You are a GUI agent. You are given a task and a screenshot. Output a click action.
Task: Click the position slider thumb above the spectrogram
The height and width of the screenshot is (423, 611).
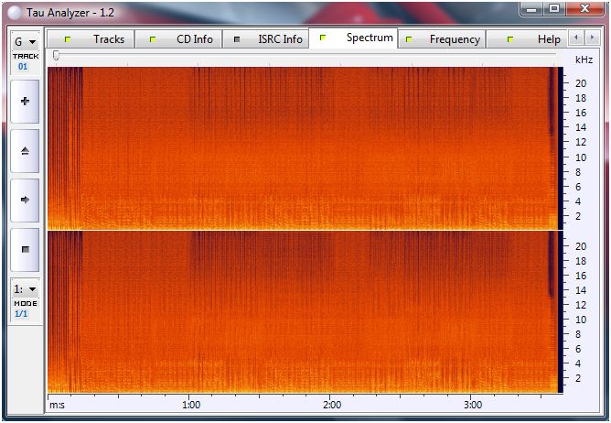tap(56, 57)
